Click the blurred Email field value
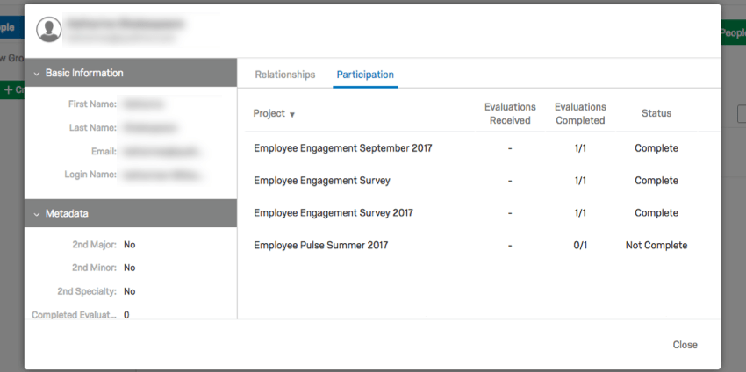This screenshot has width=746, height=372. click(160, 152)
